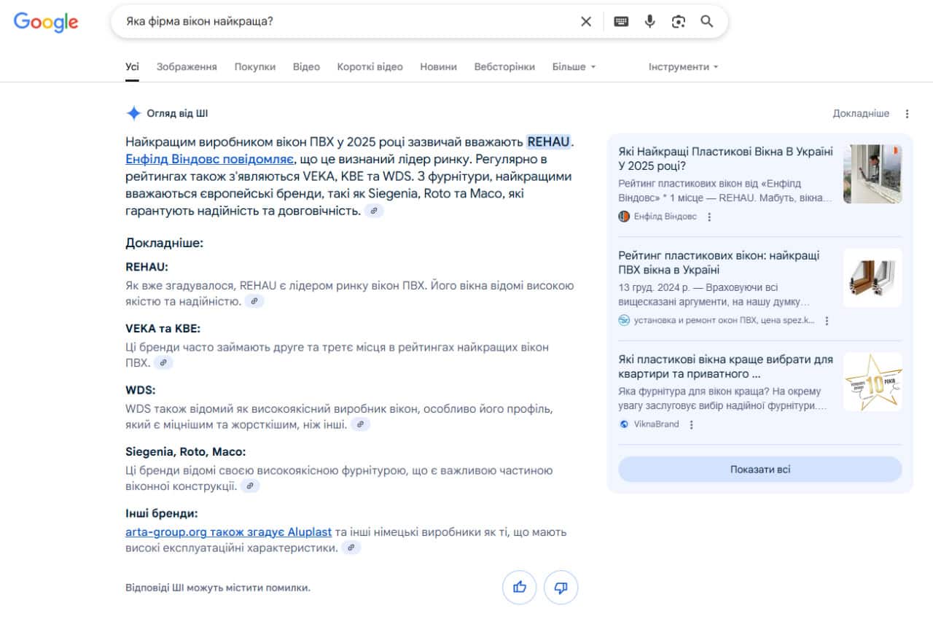933x619 pixels.
Task: Open Рейтинг пластикових вікон result title
Action: [719, 262]
